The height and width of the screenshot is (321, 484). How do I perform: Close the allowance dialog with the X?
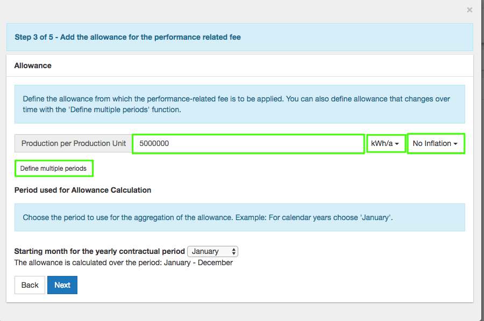(469, 10)
